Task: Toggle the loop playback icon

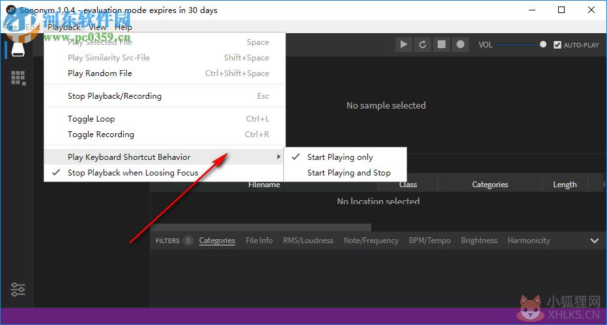Action: (x=423, y=44)
